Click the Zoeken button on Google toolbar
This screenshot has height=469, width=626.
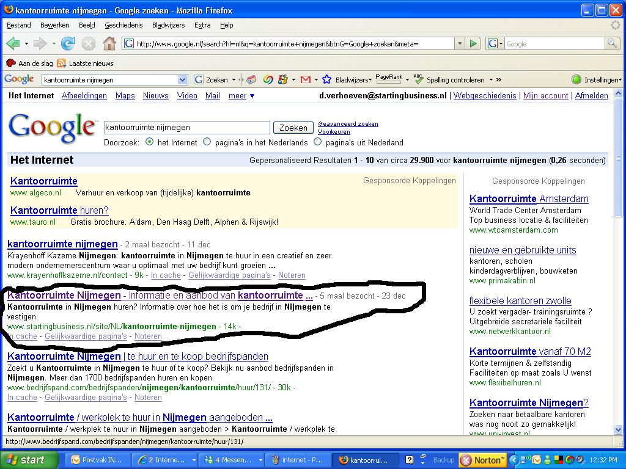(x=212, y=80)
